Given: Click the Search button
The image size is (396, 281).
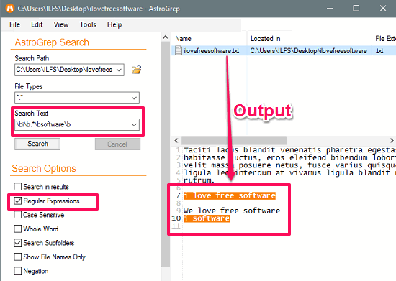Looking at the screenshot, I should (x=37, y=144).
